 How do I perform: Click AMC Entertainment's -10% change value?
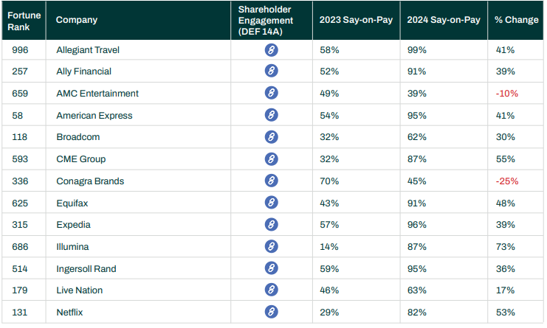pos(507,94)
